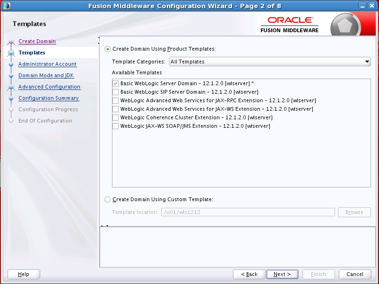Click the Configuration Summary step bullet

pyautogui.click(x=11, y=98)
